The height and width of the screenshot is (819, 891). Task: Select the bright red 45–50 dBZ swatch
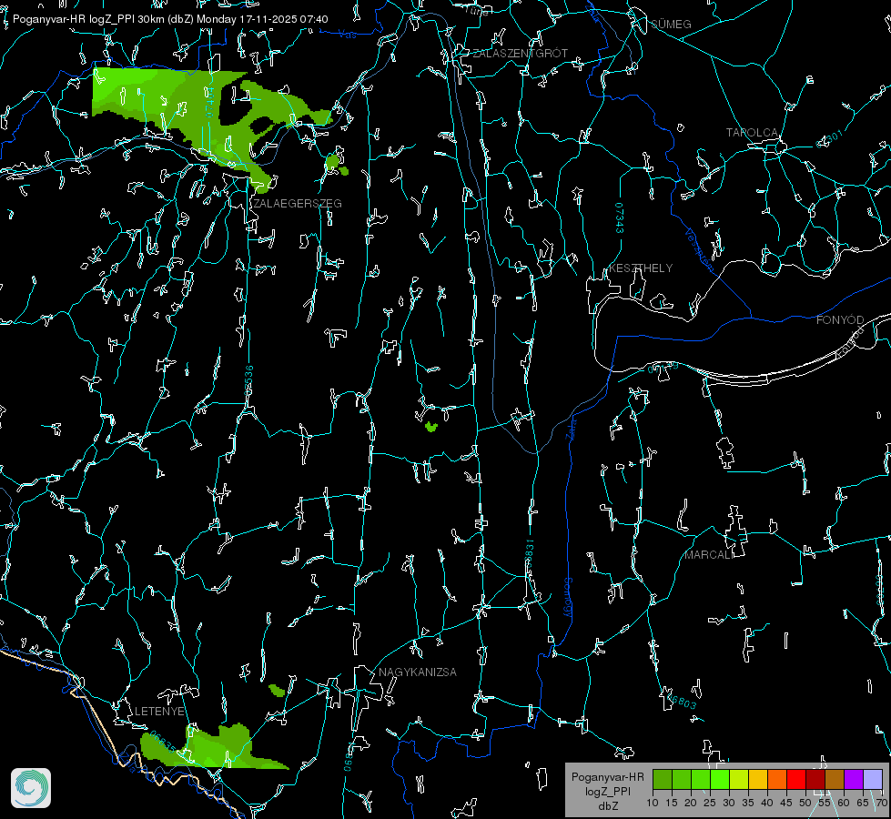click(796, 779)
